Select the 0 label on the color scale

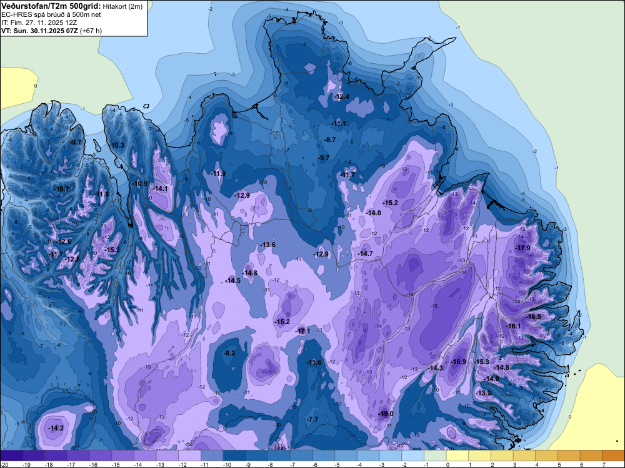click(x=448, y=465)
